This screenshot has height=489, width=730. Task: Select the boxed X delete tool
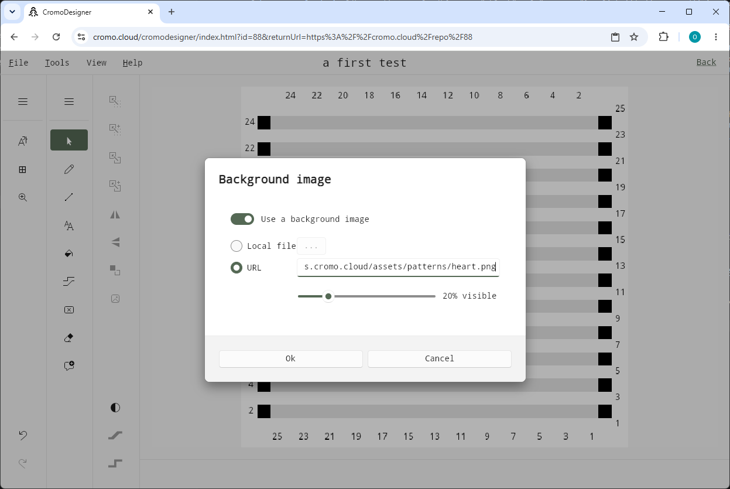click(69, 310)
